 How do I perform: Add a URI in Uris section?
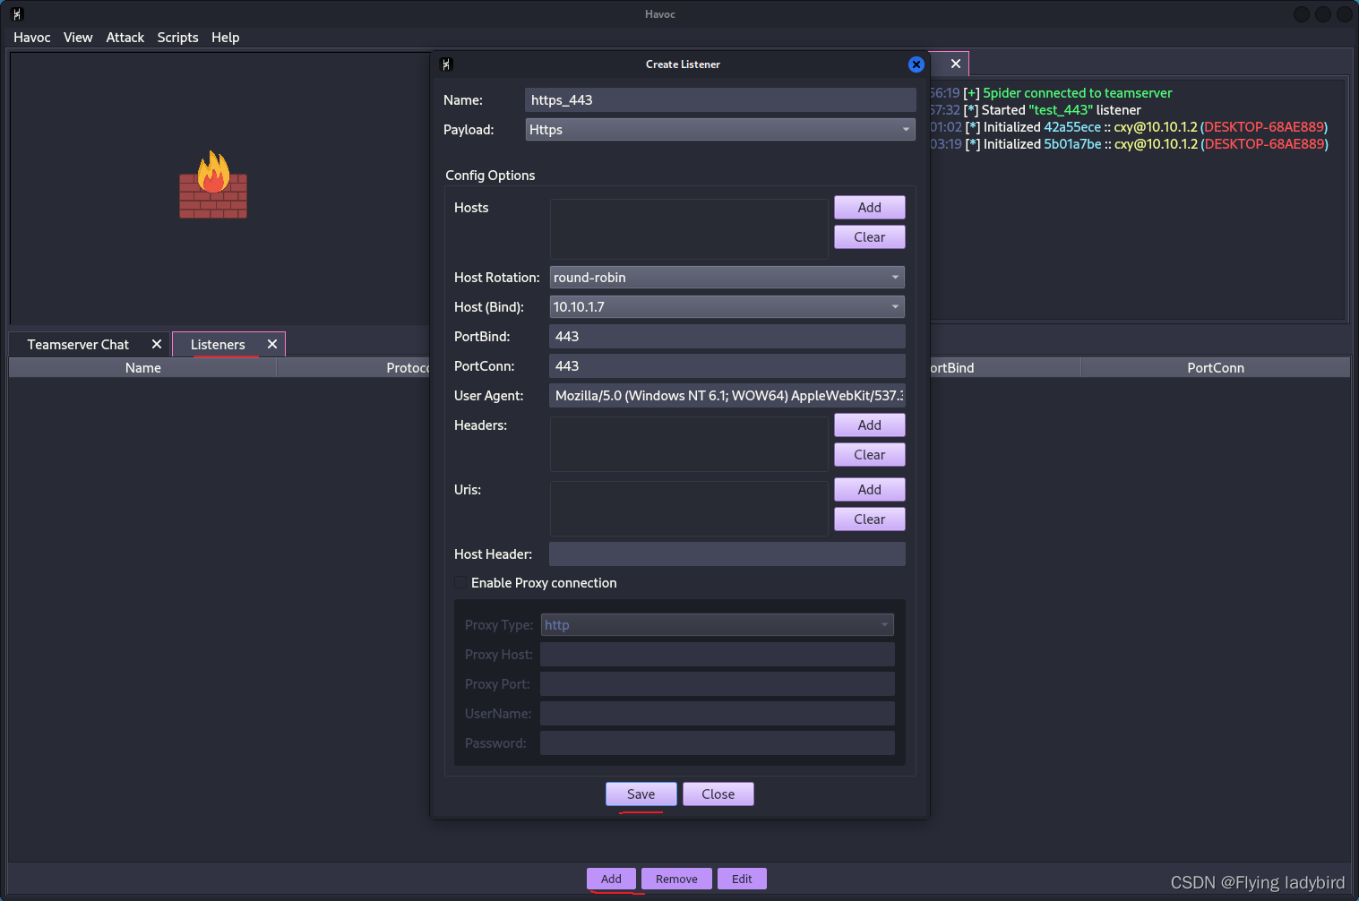(870, 490)
